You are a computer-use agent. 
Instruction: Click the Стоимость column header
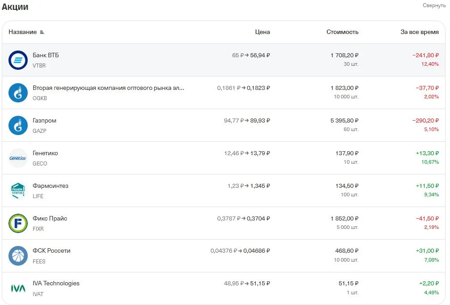(x=342, y=32)
